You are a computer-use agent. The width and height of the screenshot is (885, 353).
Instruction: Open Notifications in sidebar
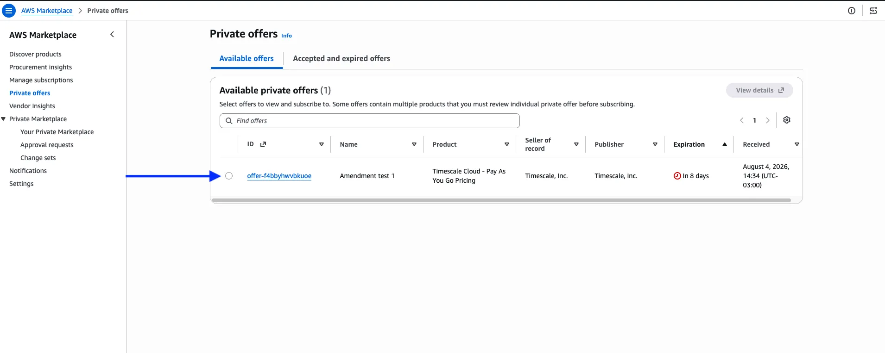tap(28, 171)
